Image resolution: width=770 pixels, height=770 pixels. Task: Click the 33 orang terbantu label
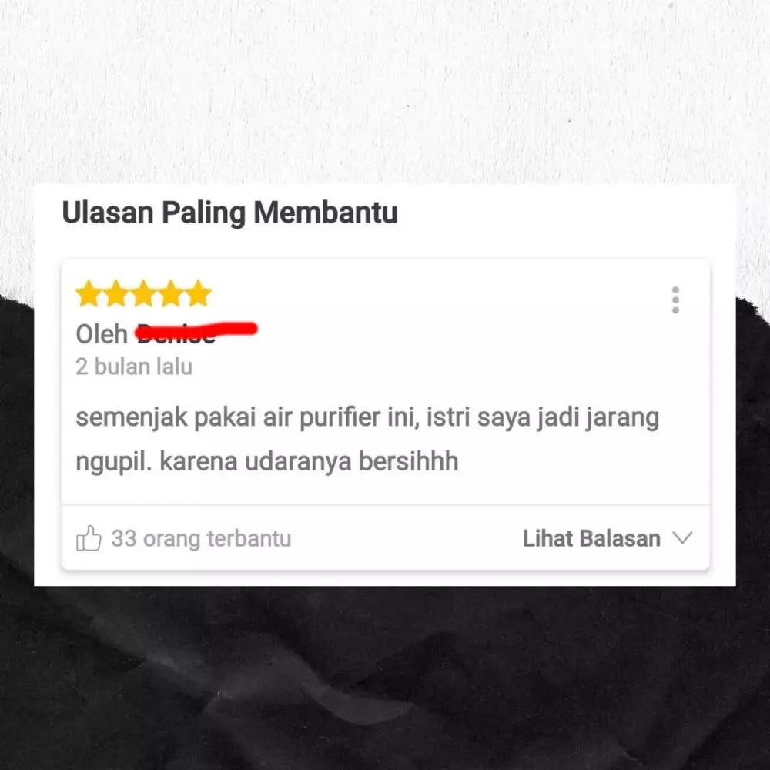pyautogui.click(x=201, y=538)
